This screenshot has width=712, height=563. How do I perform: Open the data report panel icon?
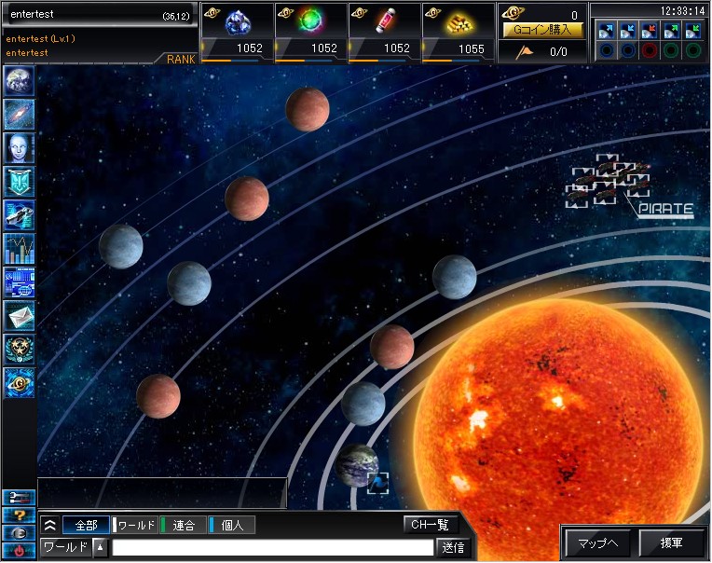[x=19, y=282]
